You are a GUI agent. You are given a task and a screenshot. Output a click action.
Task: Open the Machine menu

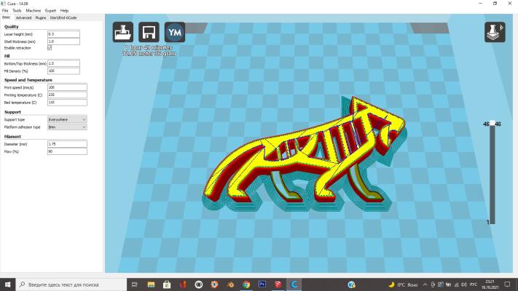coord(34,11)
